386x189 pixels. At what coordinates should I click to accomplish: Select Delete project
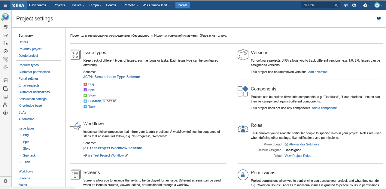click(x=28, y=56)
